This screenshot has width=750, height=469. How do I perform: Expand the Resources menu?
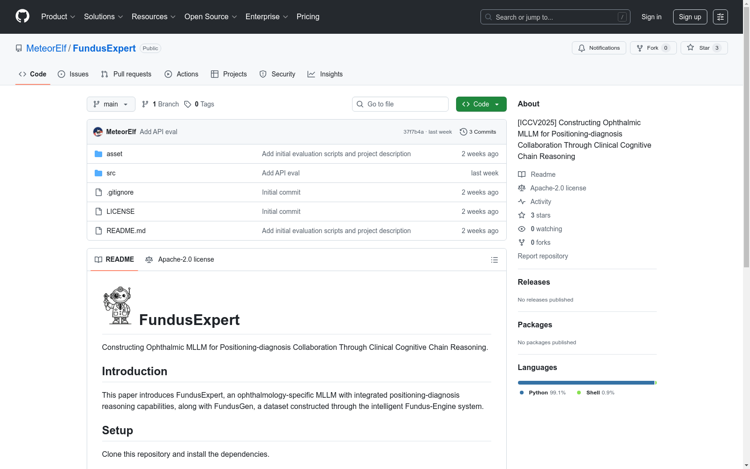(x=154, y=17)
